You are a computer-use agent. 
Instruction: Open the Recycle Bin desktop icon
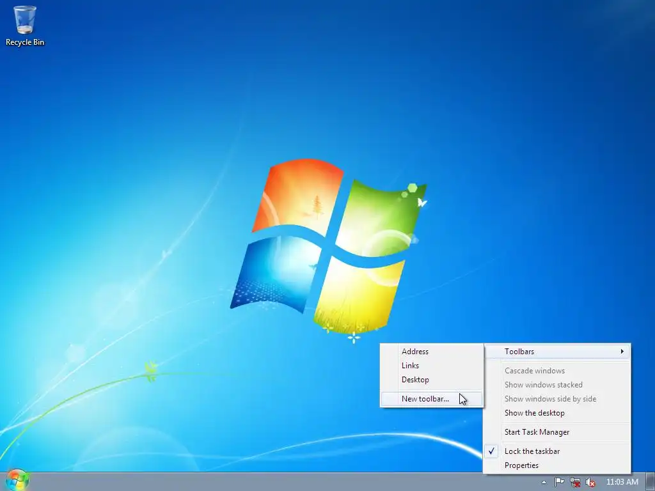pyautogui.click(x=25, y=26)
